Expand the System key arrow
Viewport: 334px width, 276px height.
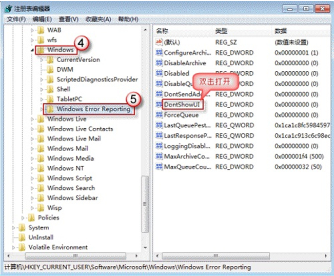click(x=14, y=228)
